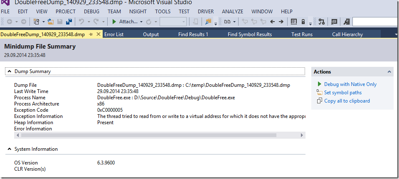Click the padlock icon in toolbar

click(x=303, y=22)
